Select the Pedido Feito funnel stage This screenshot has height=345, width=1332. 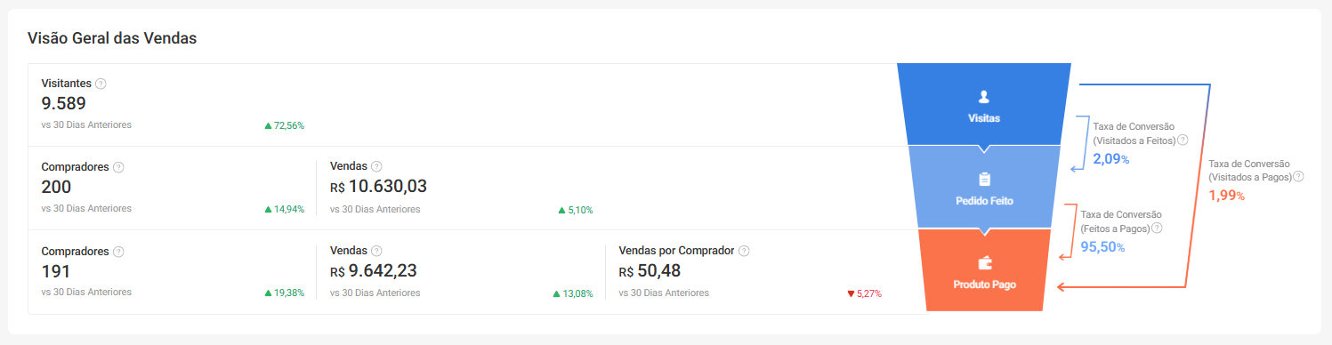983,188
